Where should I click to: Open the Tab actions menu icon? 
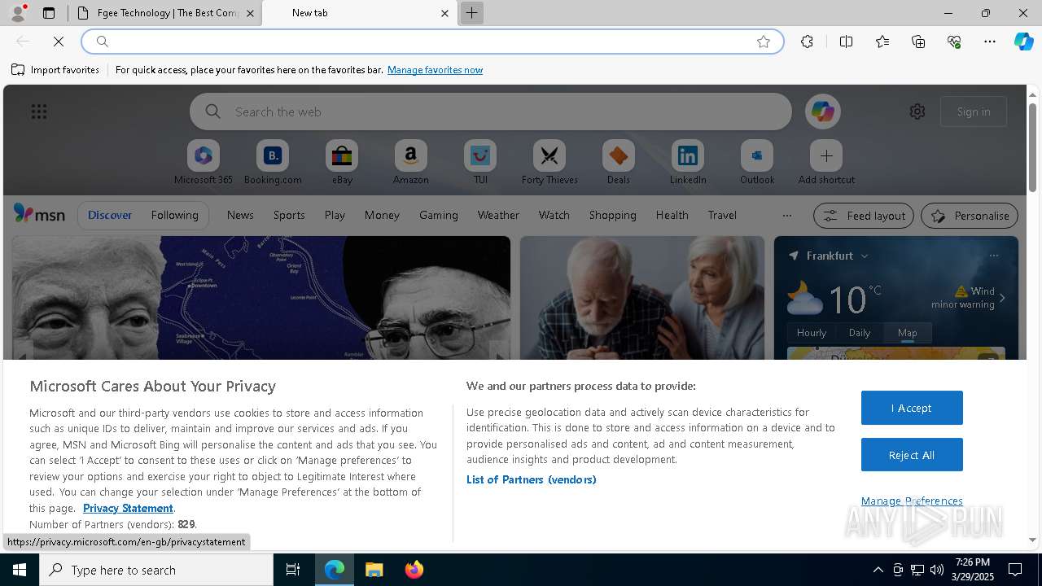coord(49,13)
